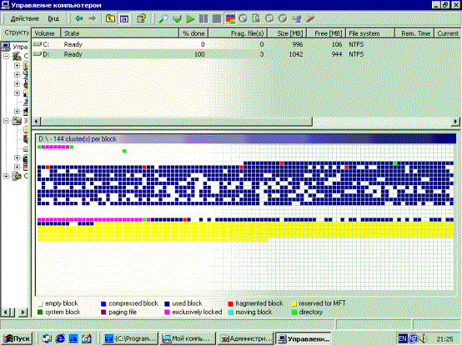
Task: Switch to the C:\Program... taskbar window
Action: [131, 338]
